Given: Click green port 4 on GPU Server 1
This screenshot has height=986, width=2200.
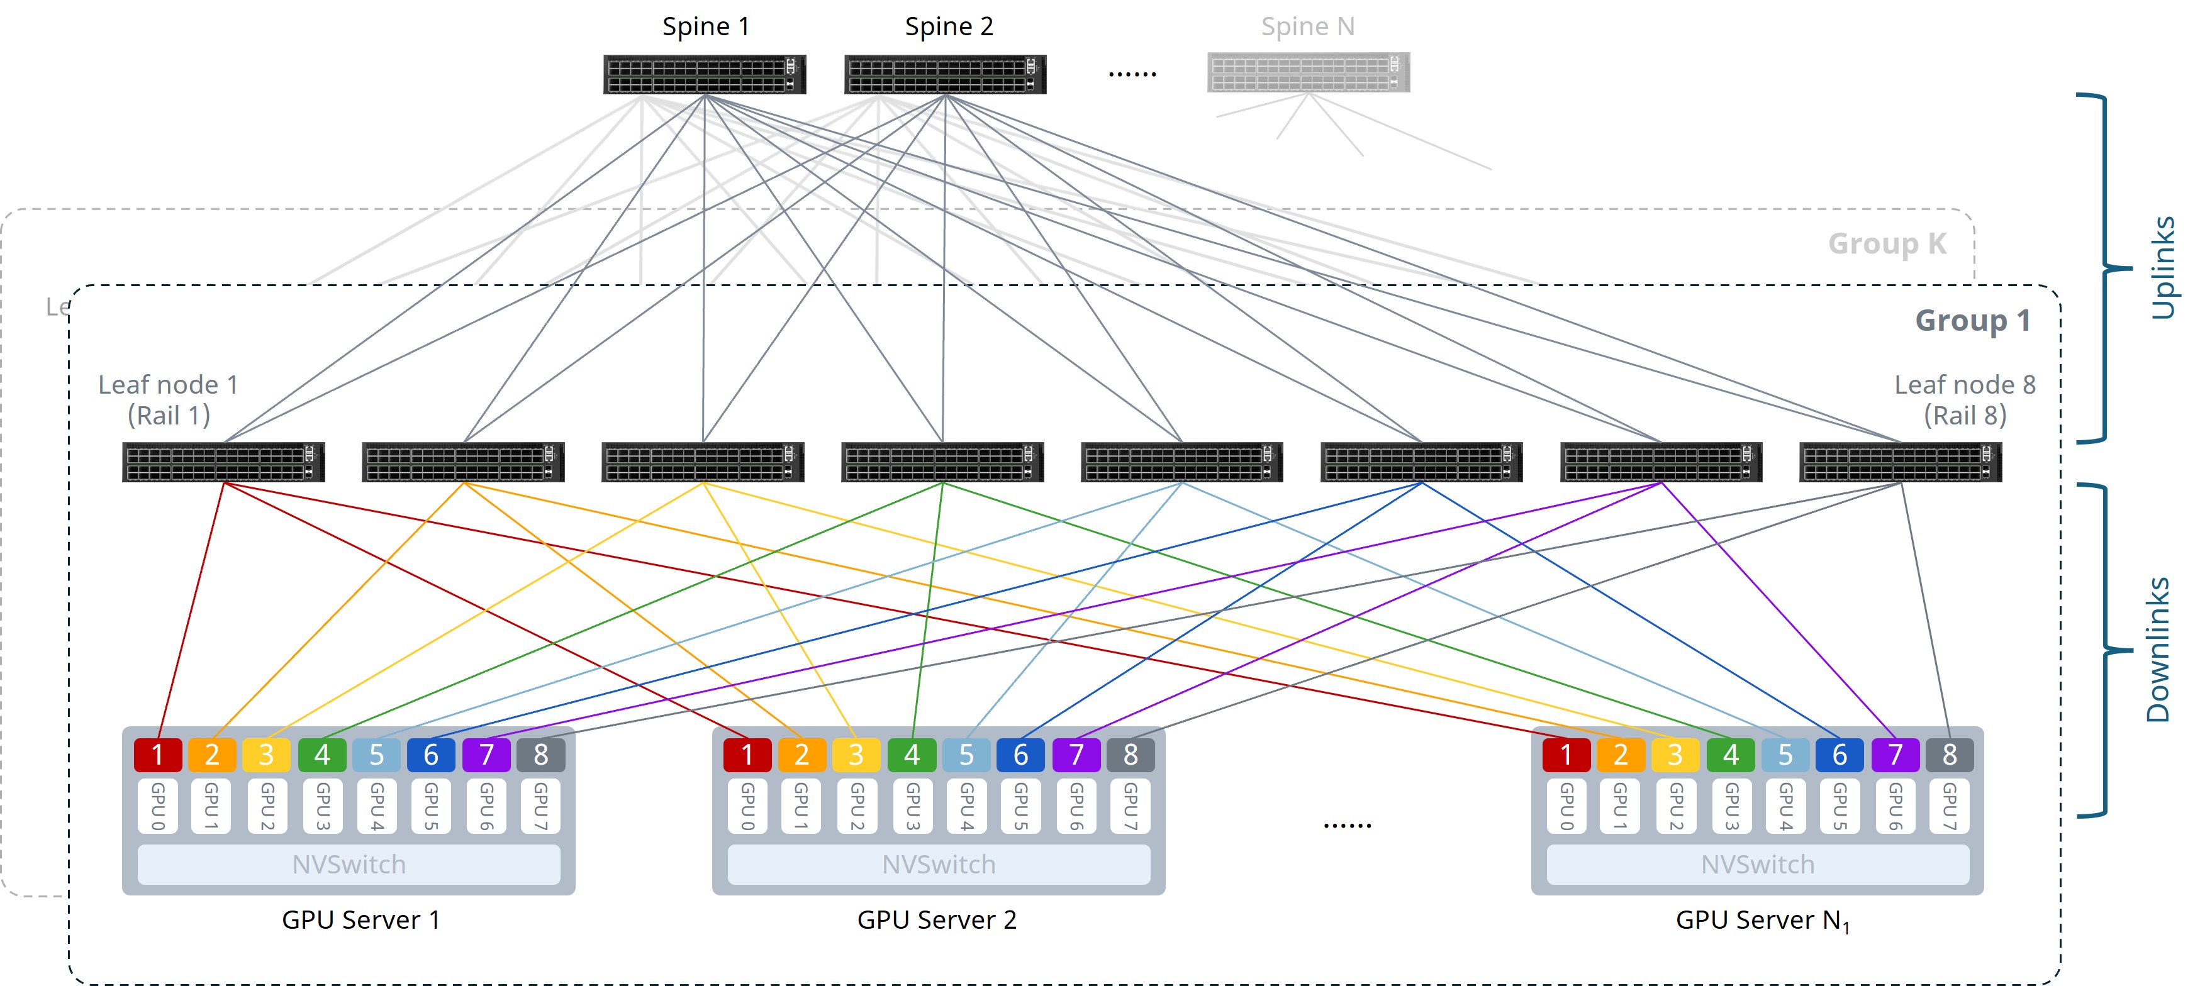Looking at the screenshot, I should click(322, 755).
